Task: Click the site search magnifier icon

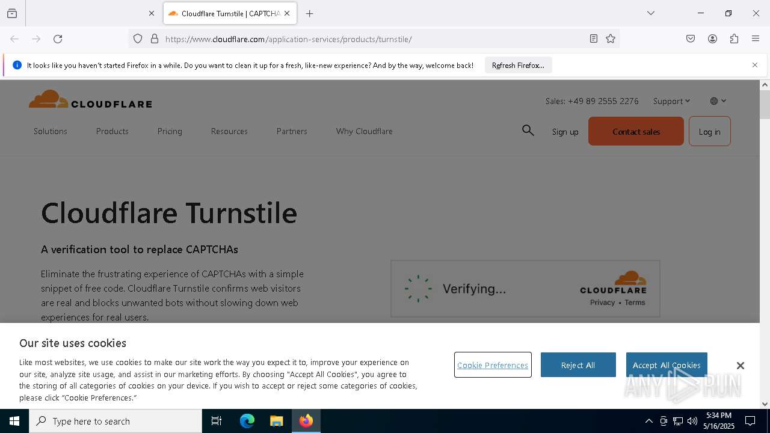Action: pyautogui.click(x=528, y=131)
